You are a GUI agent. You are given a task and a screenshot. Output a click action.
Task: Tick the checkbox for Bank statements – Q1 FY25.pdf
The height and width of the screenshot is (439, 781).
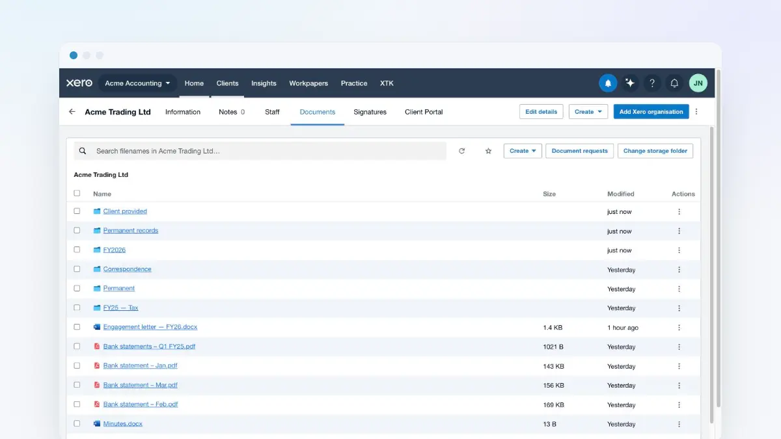coord(77,346)
